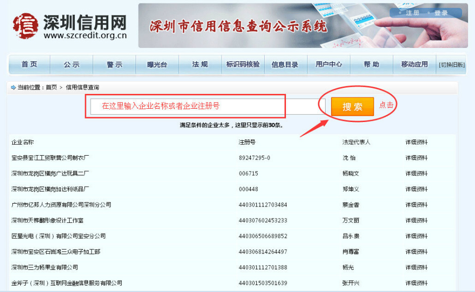Click the [切换旧版] link
Viewport: 475px width, 292px height.
point(452,65)
